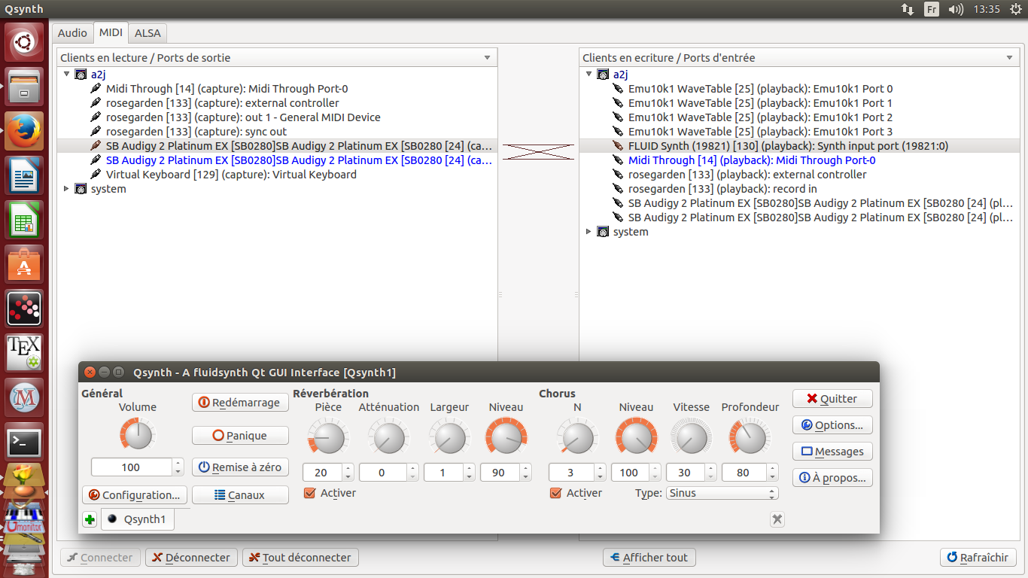Image resolution: width=1028 pixels, height=578 pixels.
Task: Click the plug icon beside Virtual Keyboard port
Action: [96, 175]
